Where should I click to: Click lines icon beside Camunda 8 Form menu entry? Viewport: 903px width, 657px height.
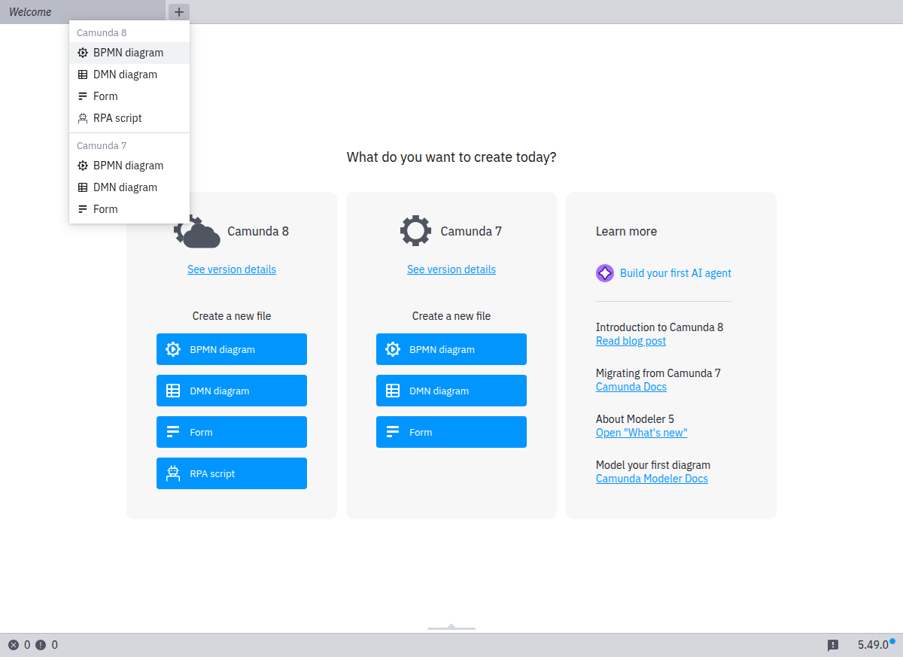coord(83,96)
